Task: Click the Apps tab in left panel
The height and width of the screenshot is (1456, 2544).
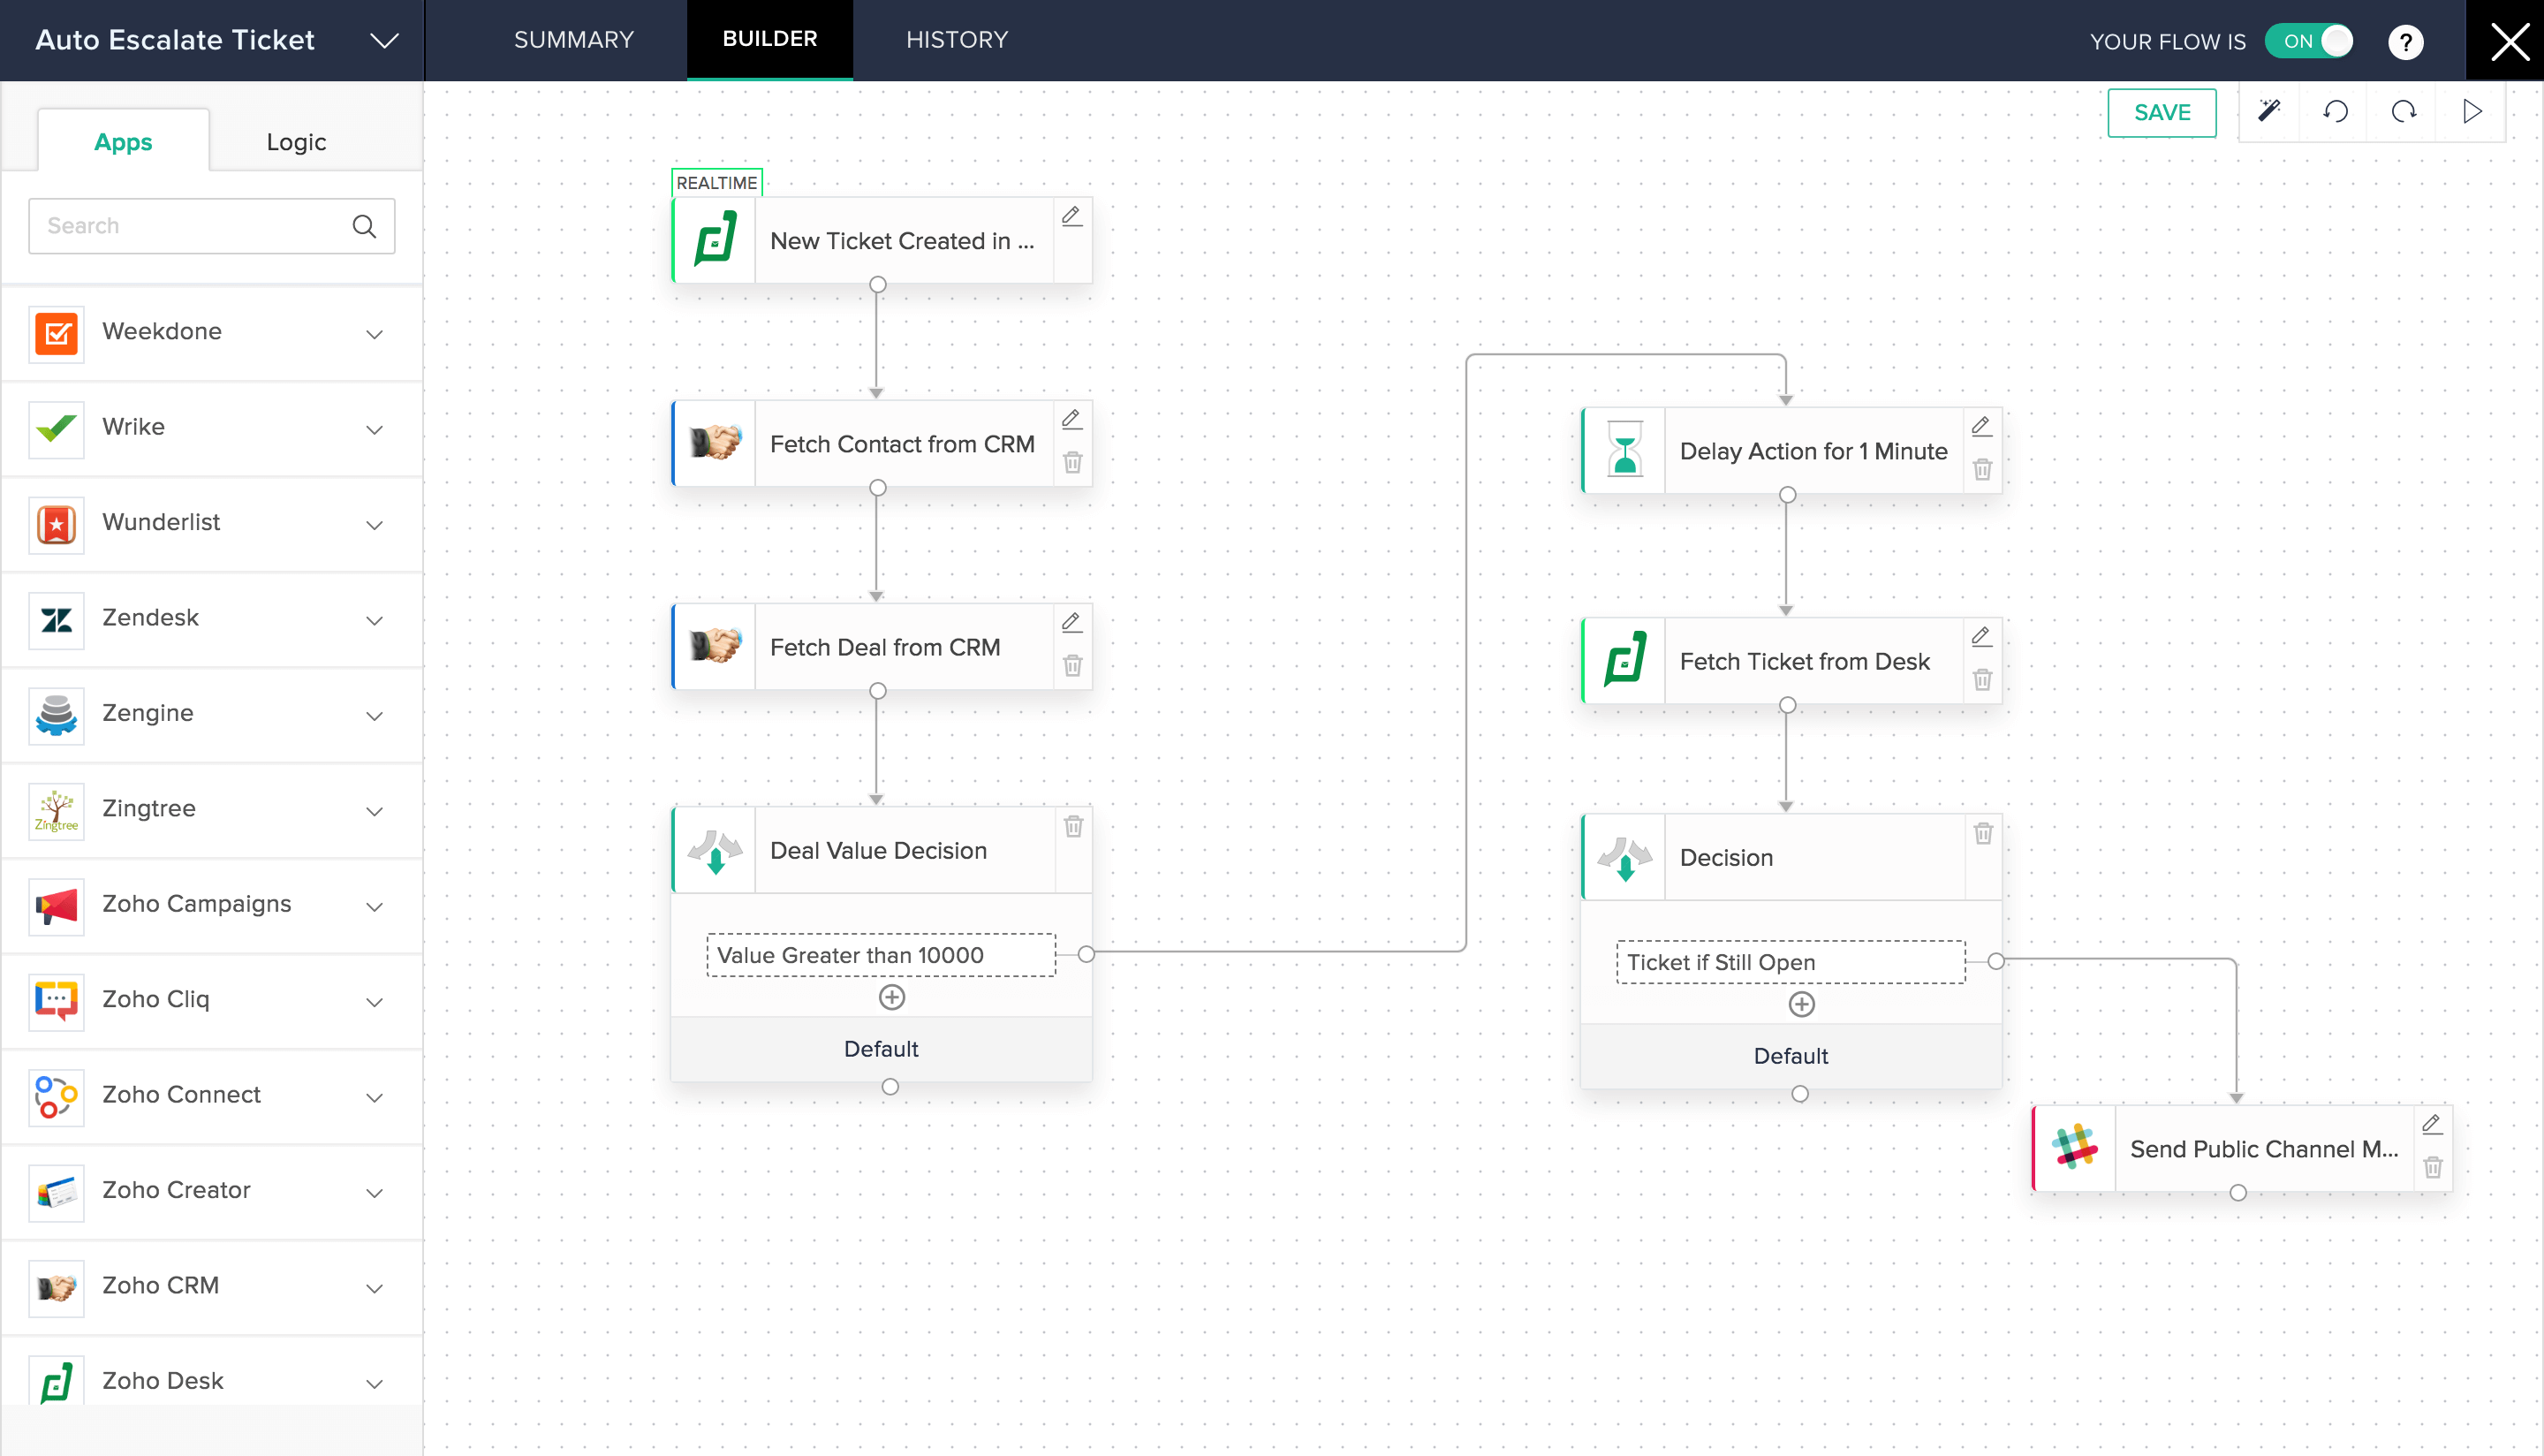Action: (x=124, y=140)
